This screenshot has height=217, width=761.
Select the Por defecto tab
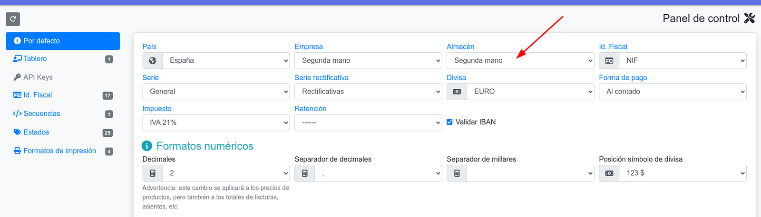click(x=63, y=41)
